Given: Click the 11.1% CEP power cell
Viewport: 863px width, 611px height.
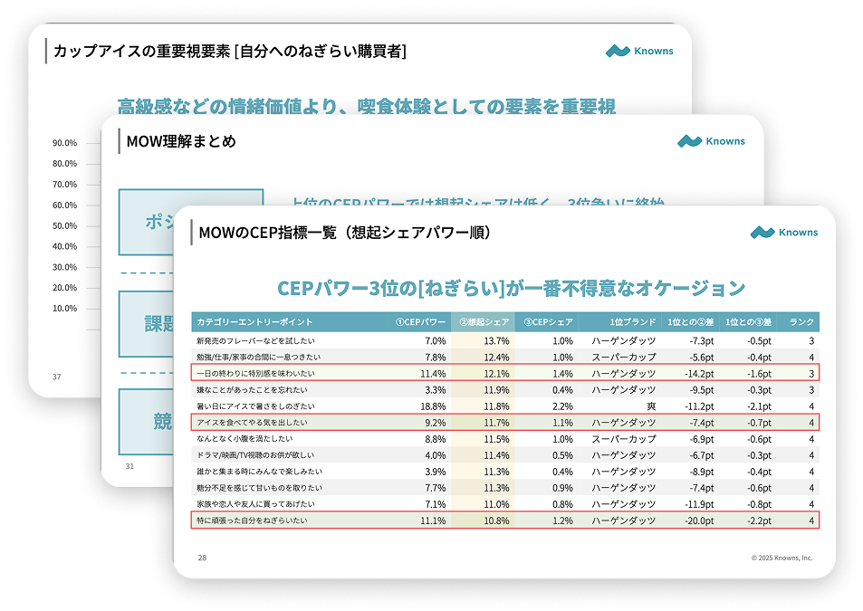Looking at the screenshot, I should [433, 520].
